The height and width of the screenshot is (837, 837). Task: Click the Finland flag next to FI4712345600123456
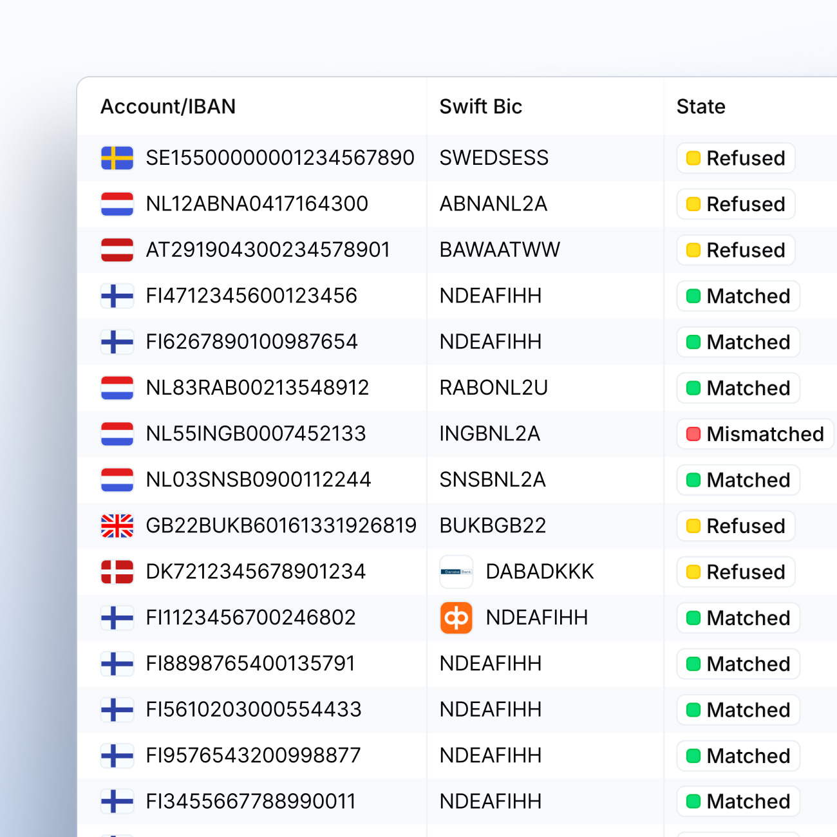(117, 296)
